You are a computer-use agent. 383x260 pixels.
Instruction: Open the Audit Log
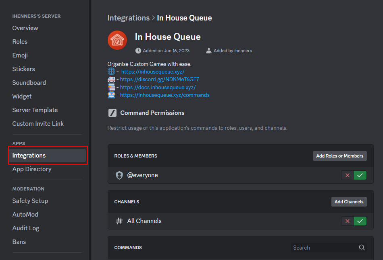26,228
